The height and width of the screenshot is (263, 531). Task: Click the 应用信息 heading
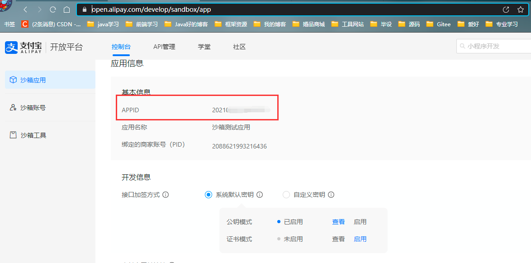click(127, 63)
